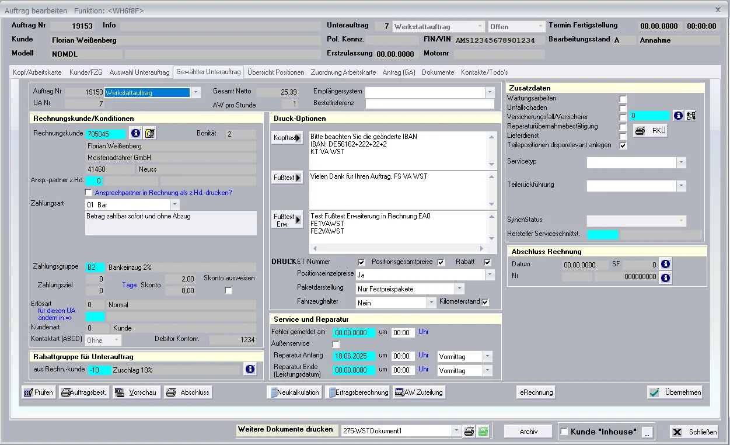Open the Positionseinzelpreise dropdown
The width and height of the screenshot is (730, 445).
point(490,274)
